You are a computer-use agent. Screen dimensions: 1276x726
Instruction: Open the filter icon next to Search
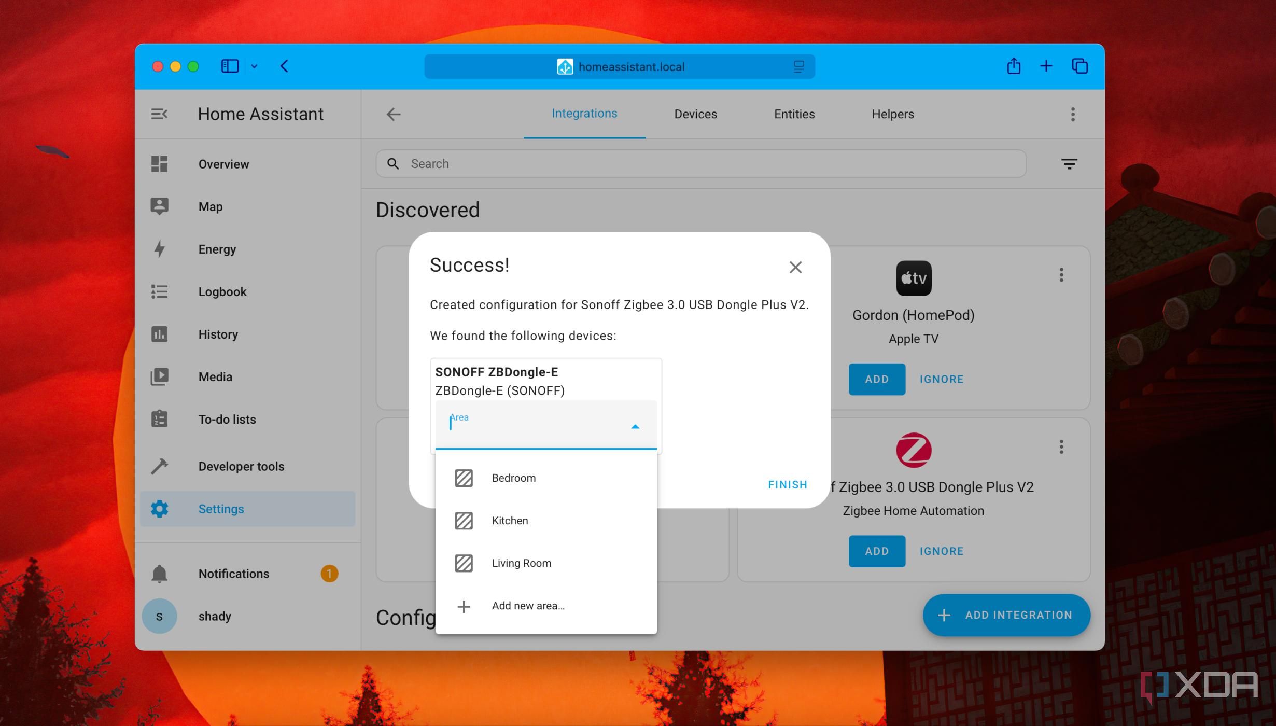click(1069, 164)
